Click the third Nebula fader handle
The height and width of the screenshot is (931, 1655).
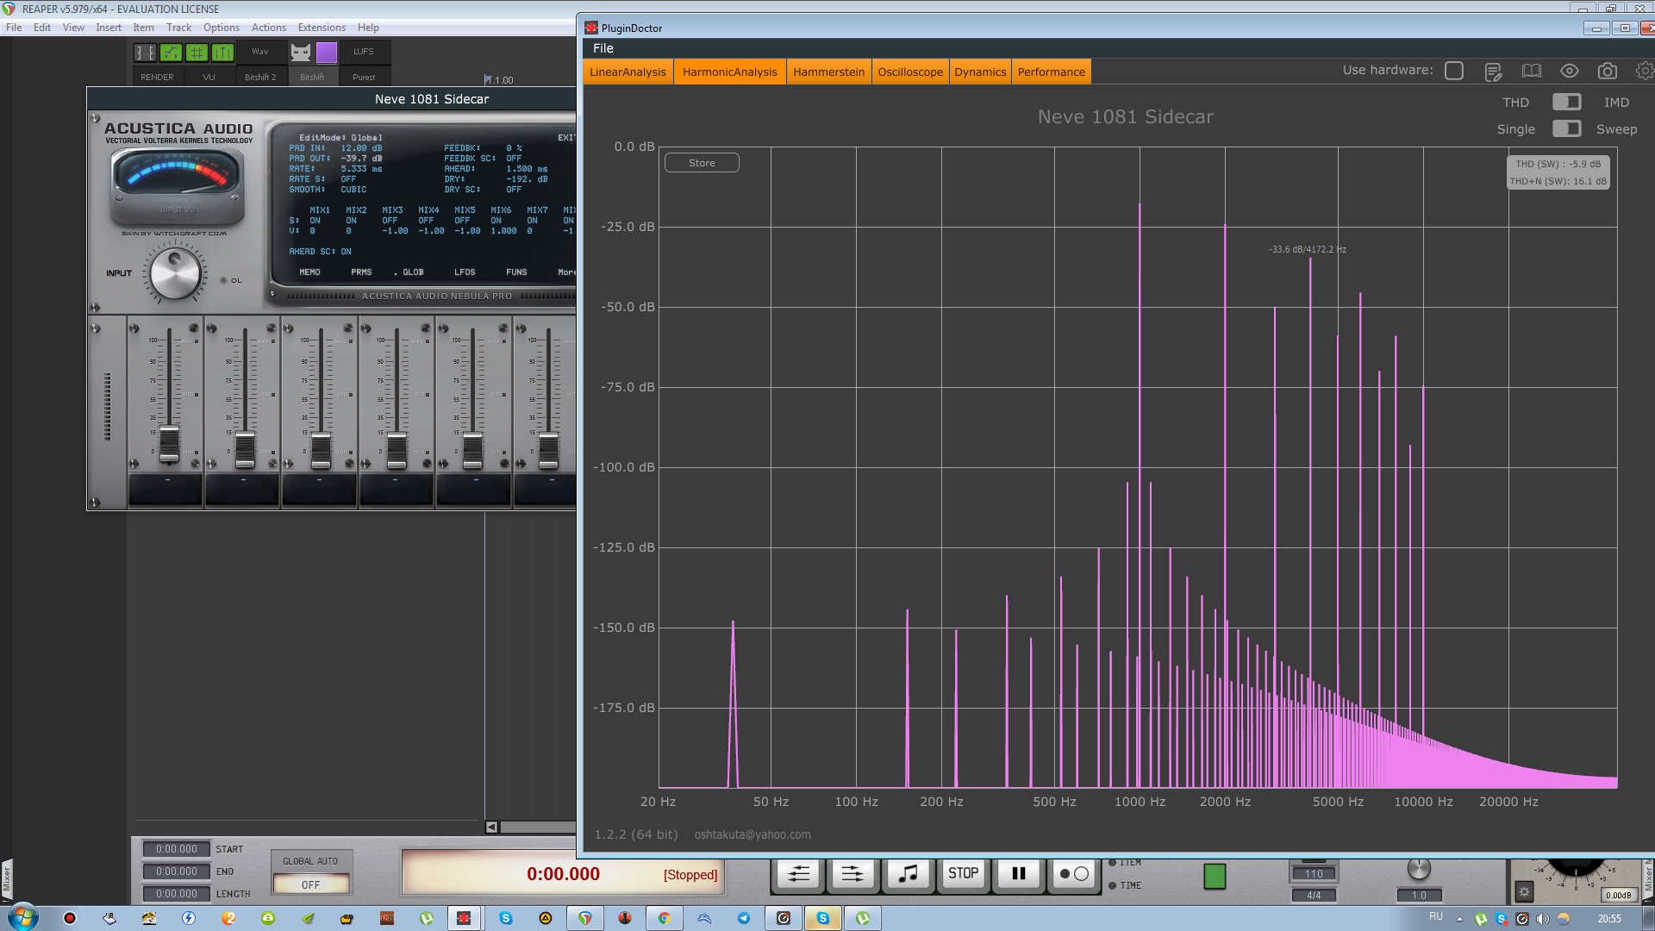click(x=321, y=450)
